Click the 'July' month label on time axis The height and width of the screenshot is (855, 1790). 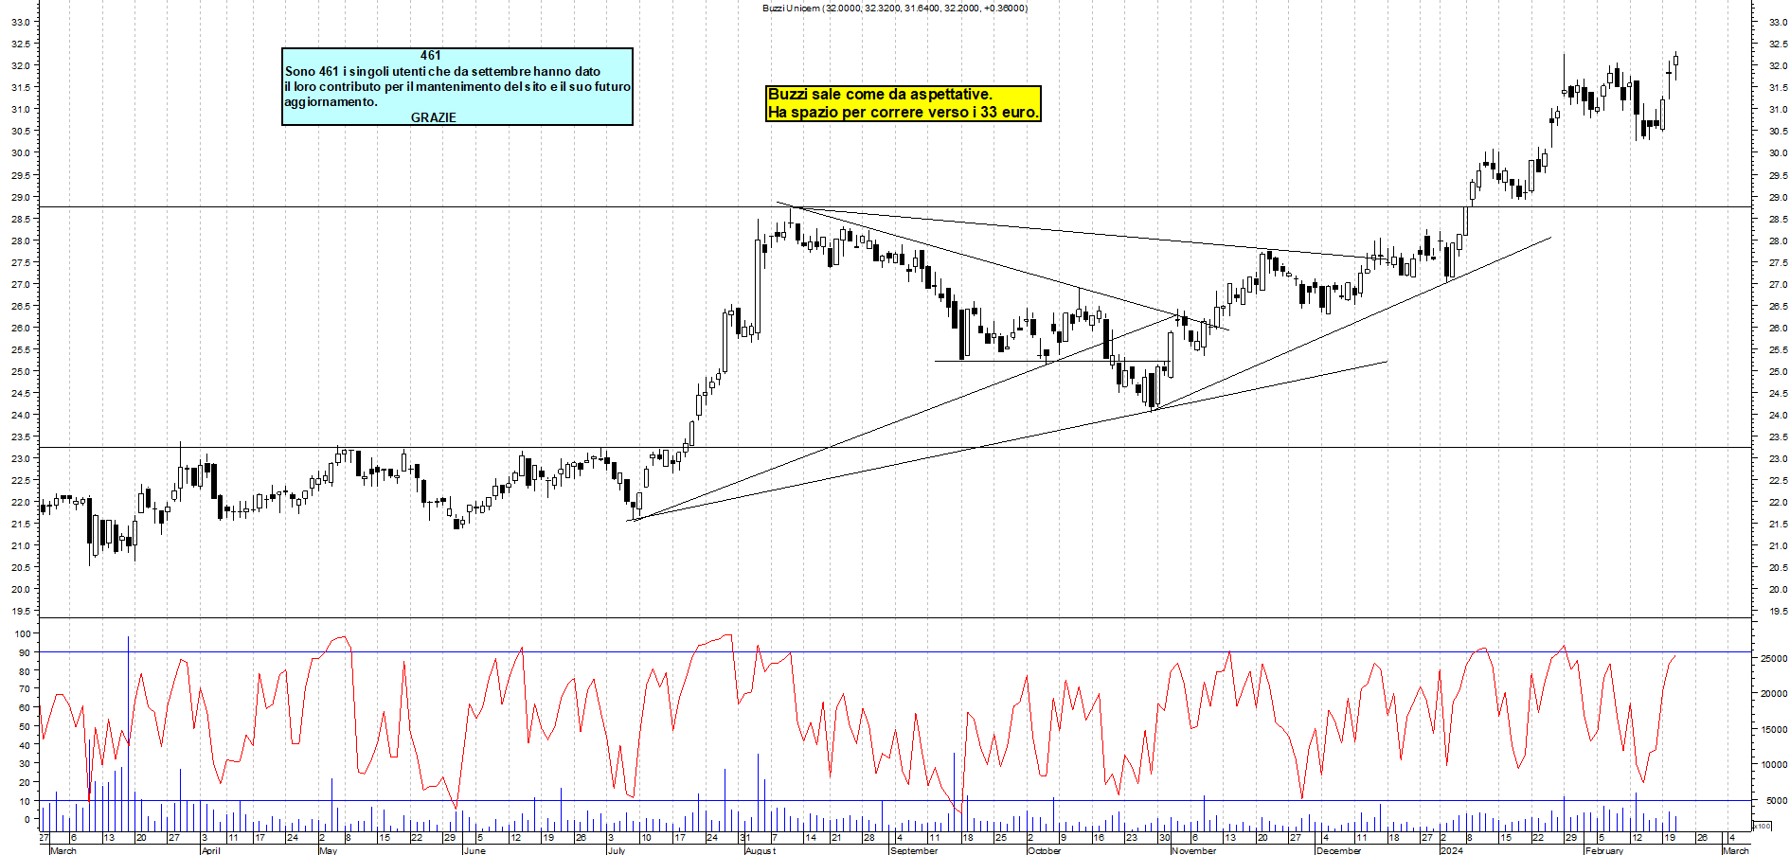coord(617,850)
